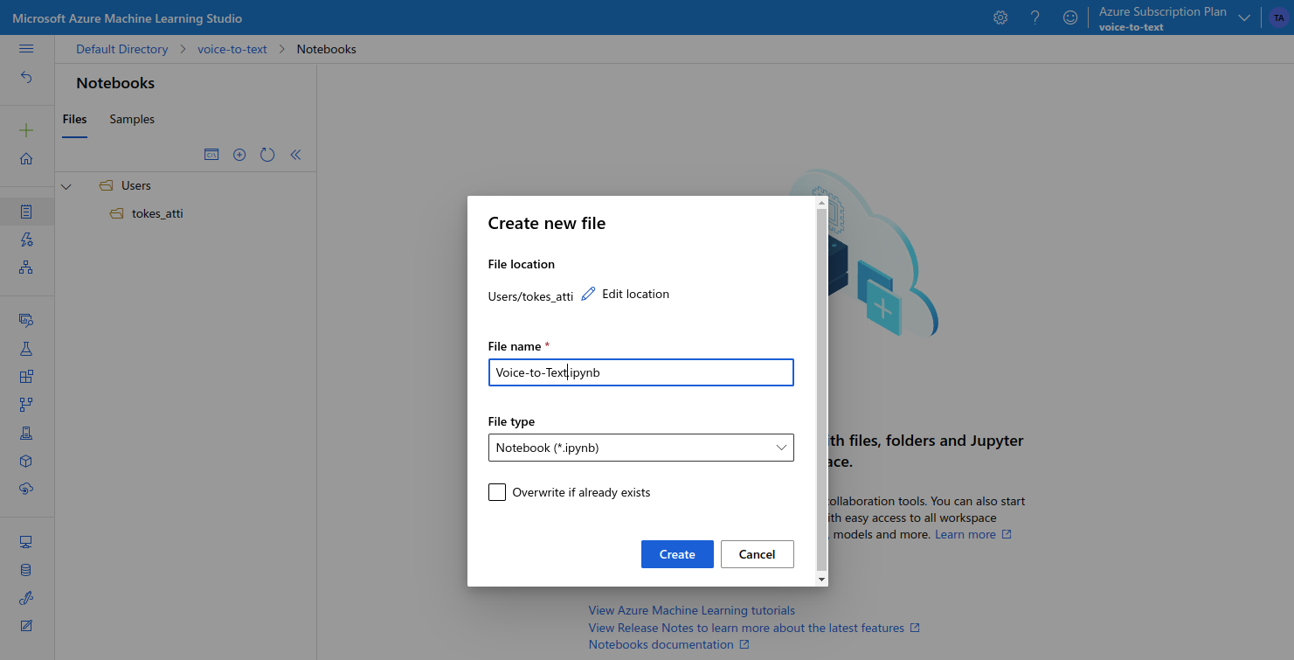The image size is (1294, 660).
Task: Open the Jobs flask icon
Action: click(x=26, y=349)
